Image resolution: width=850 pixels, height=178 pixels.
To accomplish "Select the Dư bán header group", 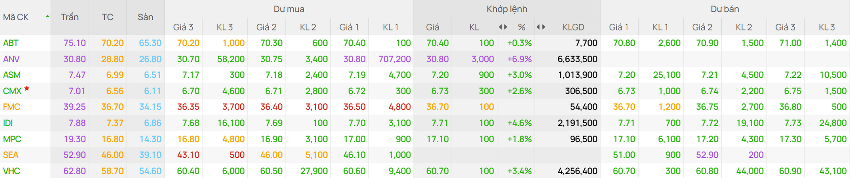I will click(725, 9).
